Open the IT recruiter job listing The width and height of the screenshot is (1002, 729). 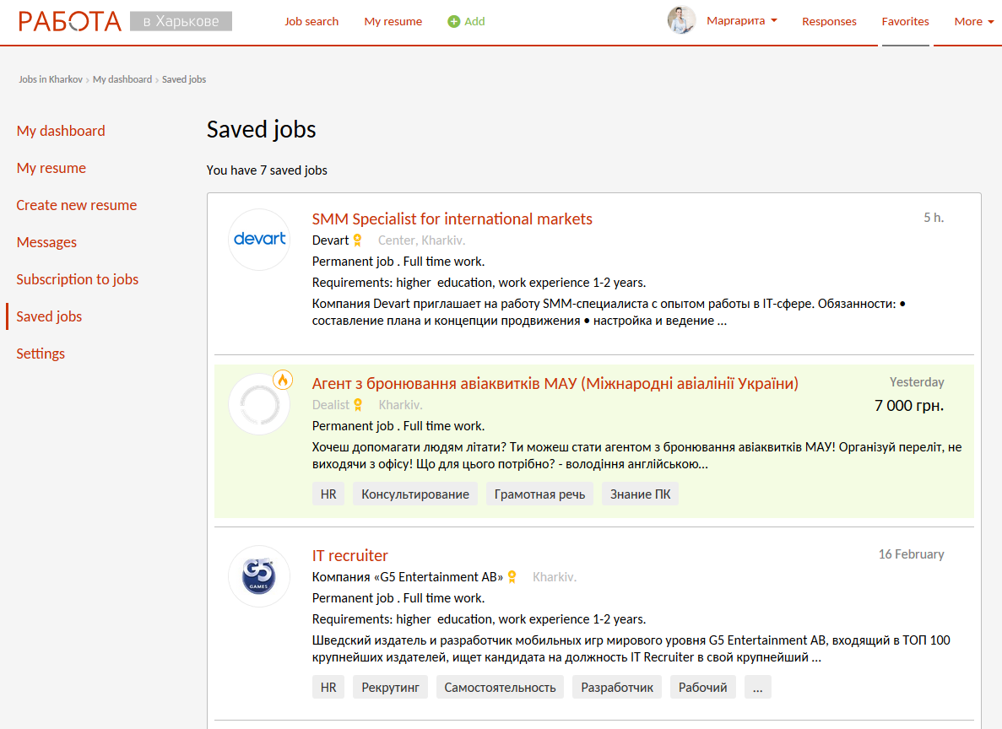click(x=350, y=556)
